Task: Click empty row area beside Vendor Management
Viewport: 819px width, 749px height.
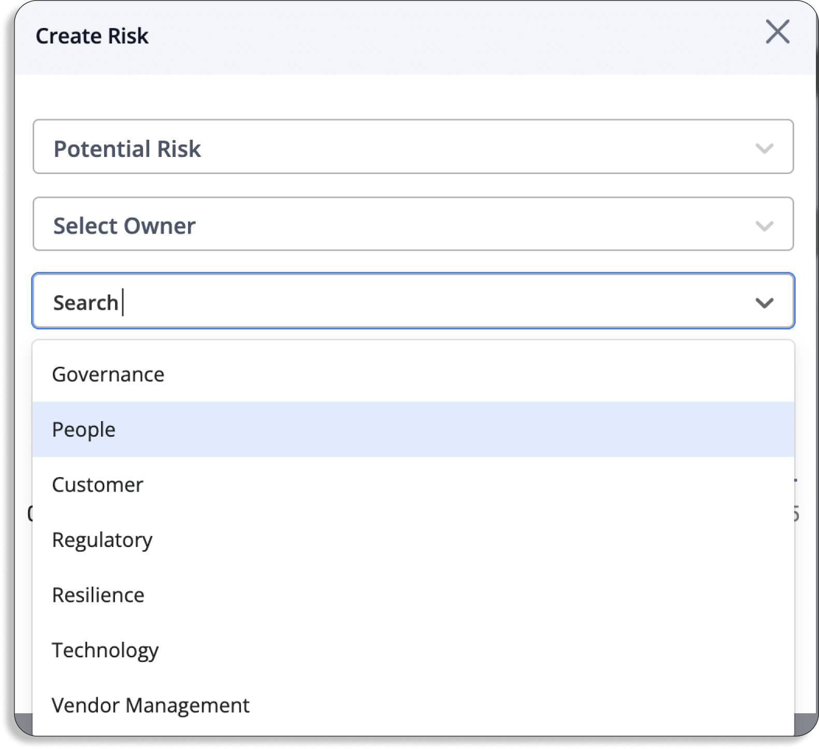Action: (x=518, y=705)
